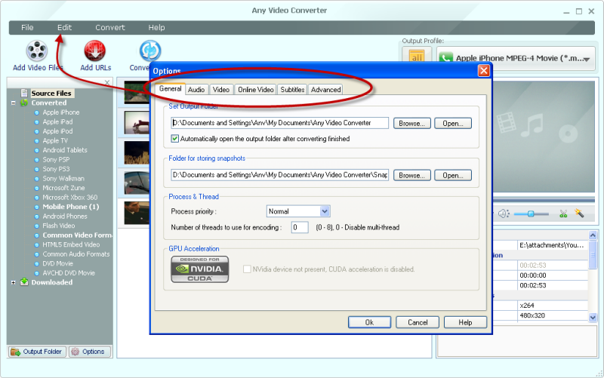Click the number of threads input field
The image size is (604, 378).
(300, 227)
